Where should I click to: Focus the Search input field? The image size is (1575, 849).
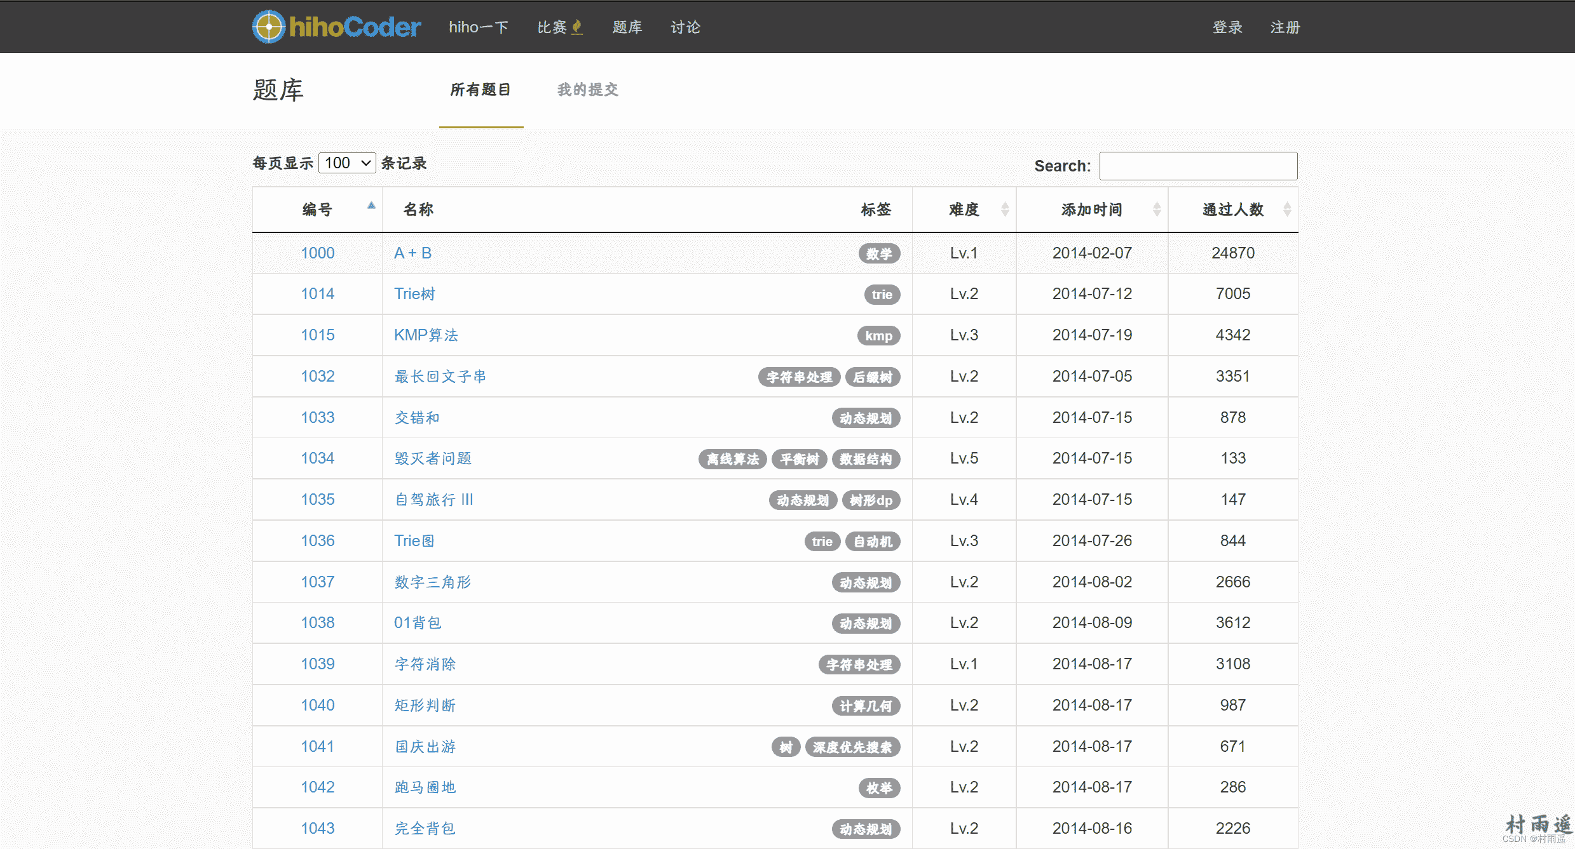1197,166
